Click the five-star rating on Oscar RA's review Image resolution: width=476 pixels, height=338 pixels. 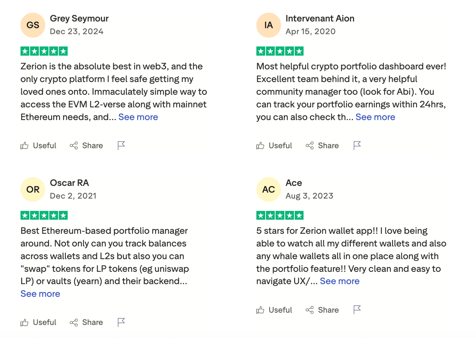coord(44,215)
